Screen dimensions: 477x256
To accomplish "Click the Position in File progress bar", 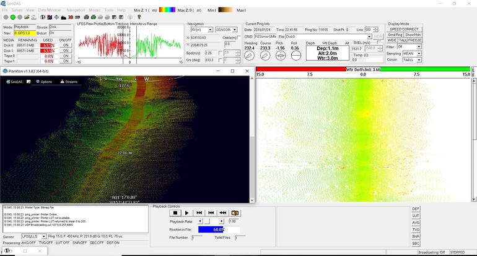I will 219,229.
